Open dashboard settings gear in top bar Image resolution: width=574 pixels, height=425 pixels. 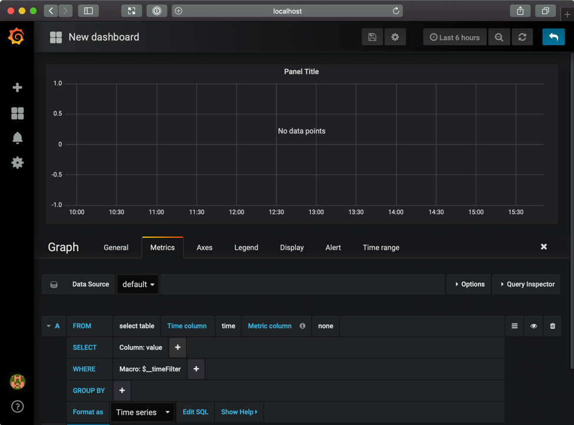tap(395, 37)
